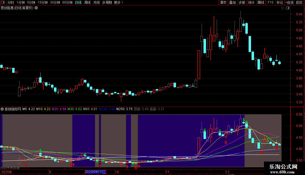Activate the 画线 drawing tool
This screenshot has height=175, width=305.
pos(261,2)
